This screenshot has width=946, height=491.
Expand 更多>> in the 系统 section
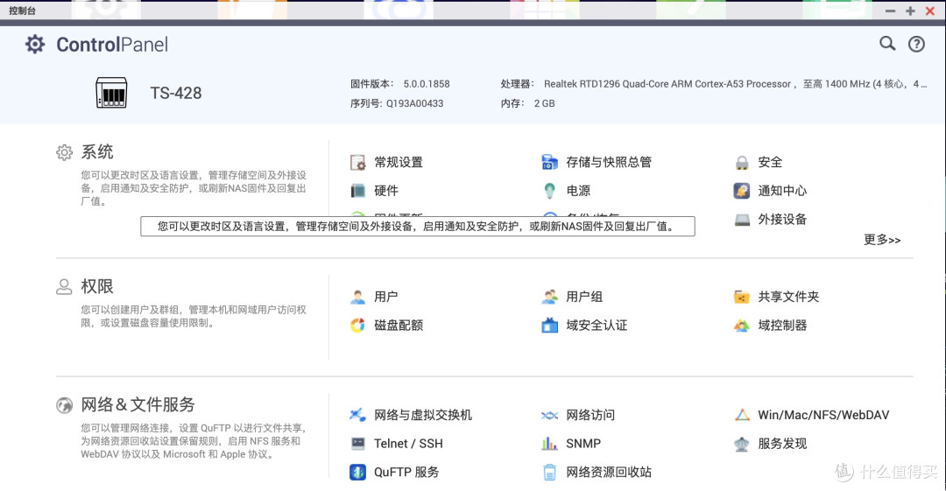(x=881, y=240)
